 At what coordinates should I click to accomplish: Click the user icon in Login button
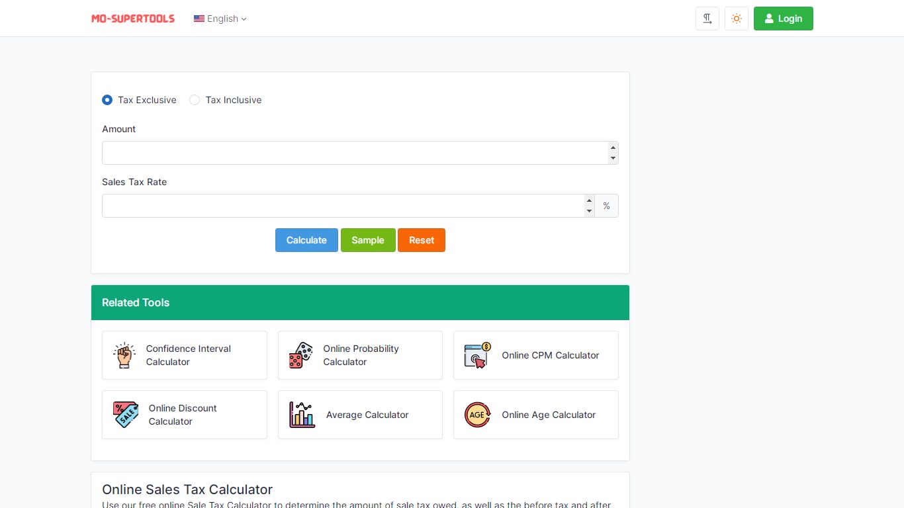(769, 19)
